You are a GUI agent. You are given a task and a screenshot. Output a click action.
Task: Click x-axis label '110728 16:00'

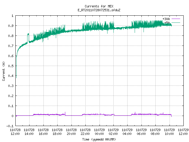[43, 132]
